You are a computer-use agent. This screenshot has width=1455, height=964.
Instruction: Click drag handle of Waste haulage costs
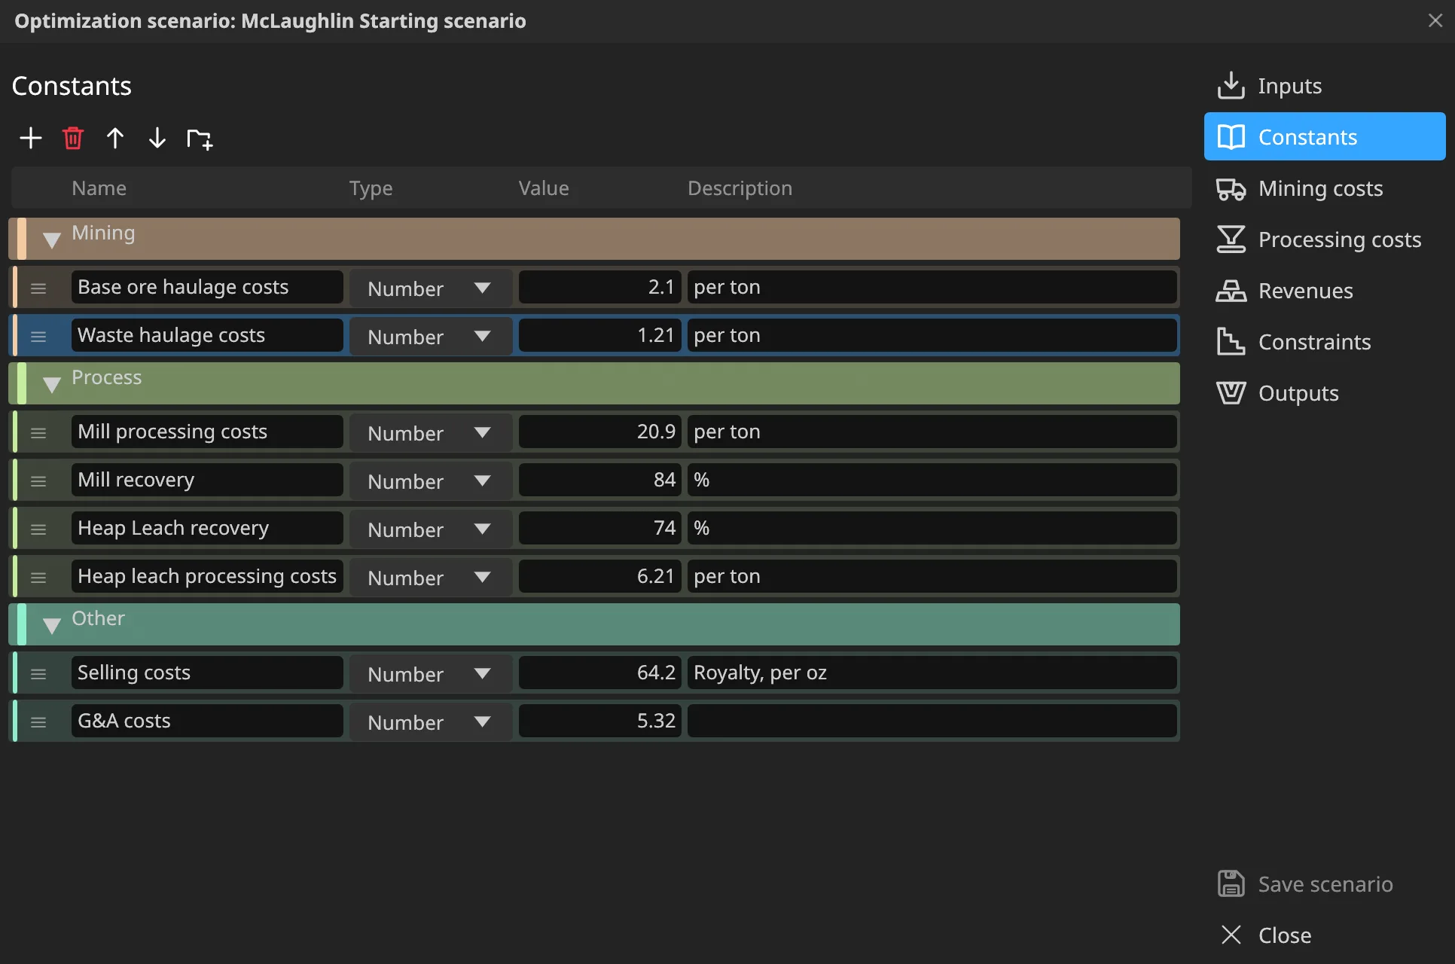(x=38, y=337)
